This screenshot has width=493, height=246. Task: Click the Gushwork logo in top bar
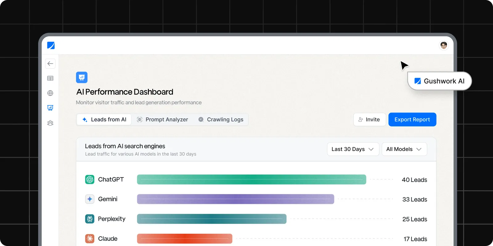(x=51, y=46)
